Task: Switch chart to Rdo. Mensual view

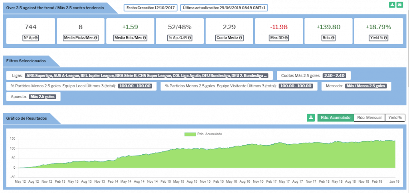Action: pyautogui.click(x=369, y=118)
